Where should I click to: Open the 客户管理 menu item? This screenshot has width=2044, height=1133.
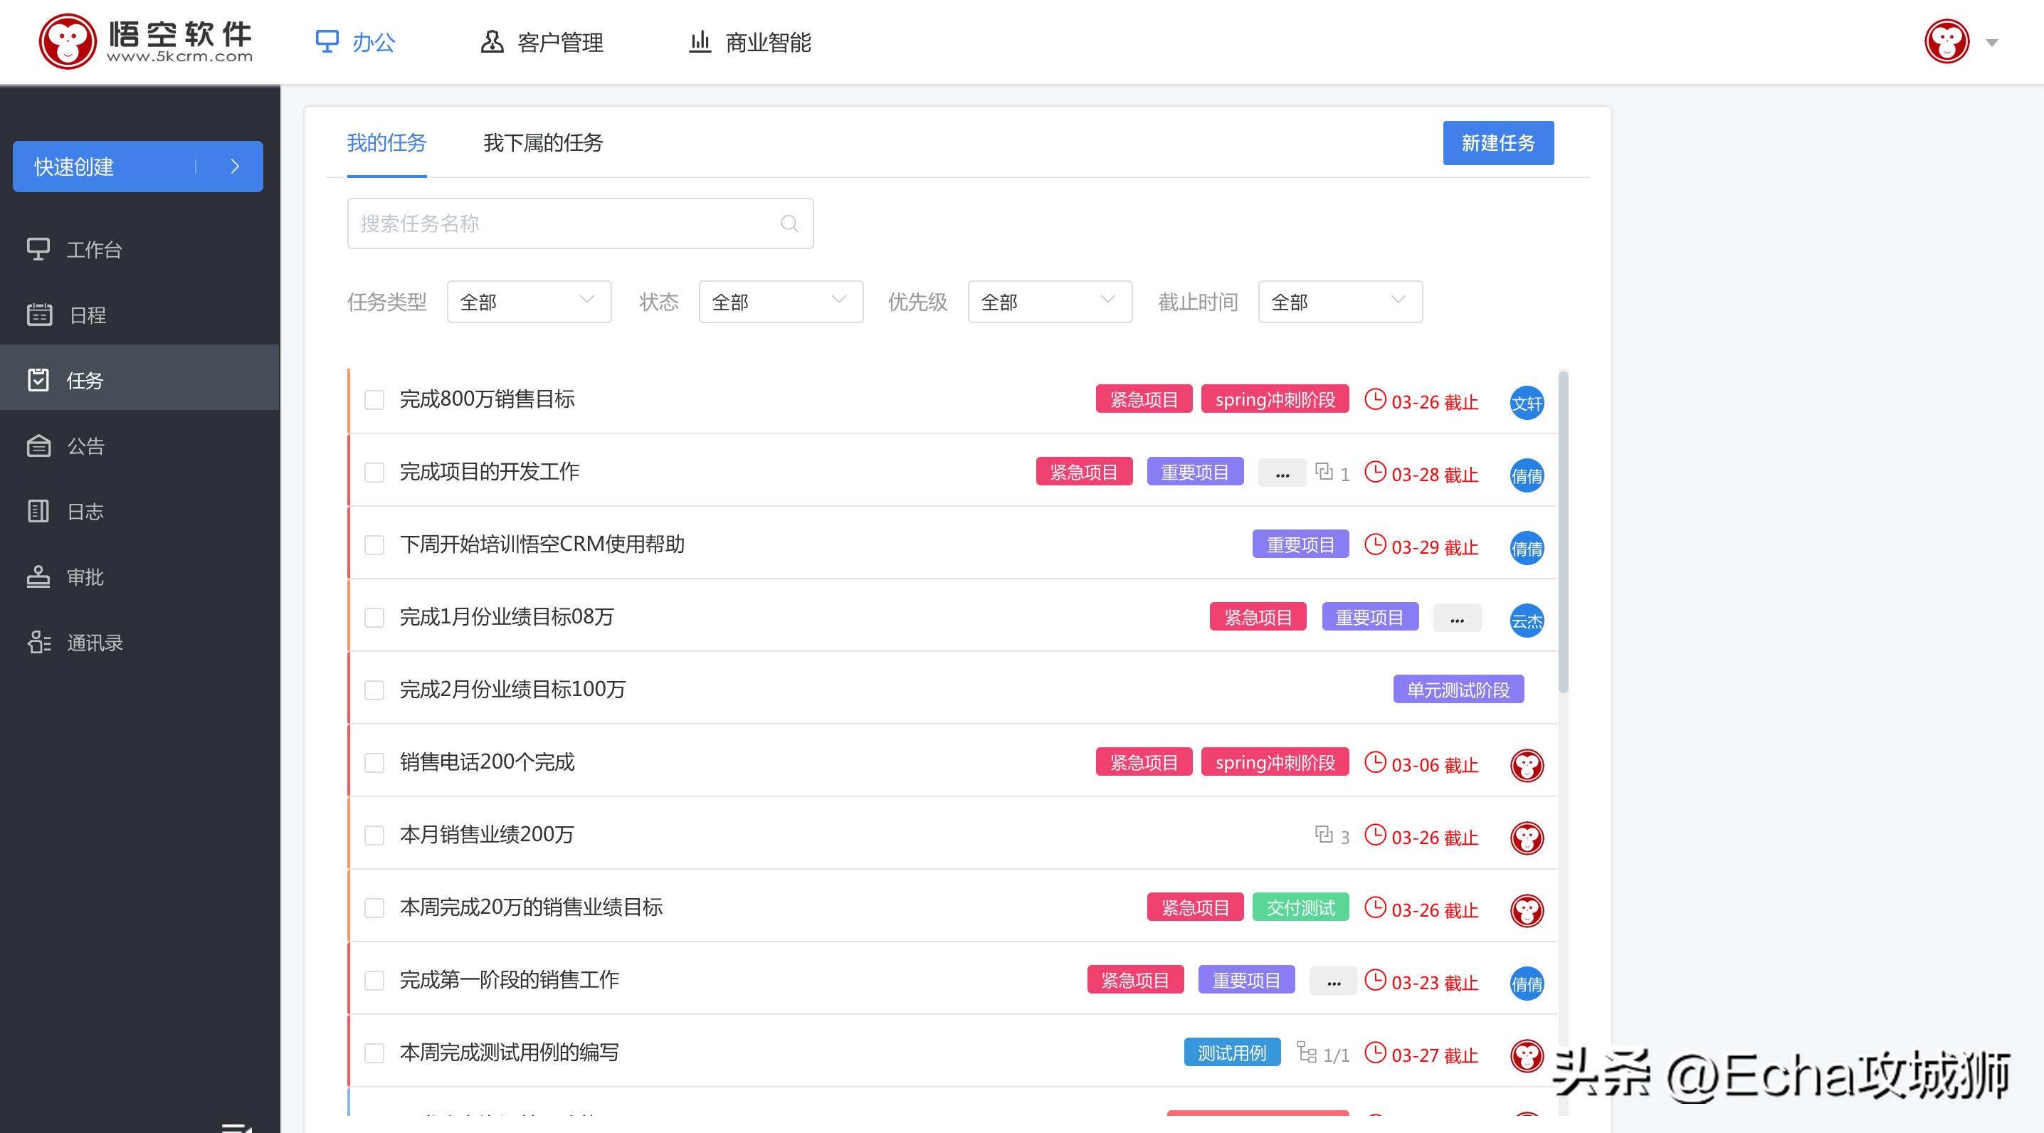(559, 42)
